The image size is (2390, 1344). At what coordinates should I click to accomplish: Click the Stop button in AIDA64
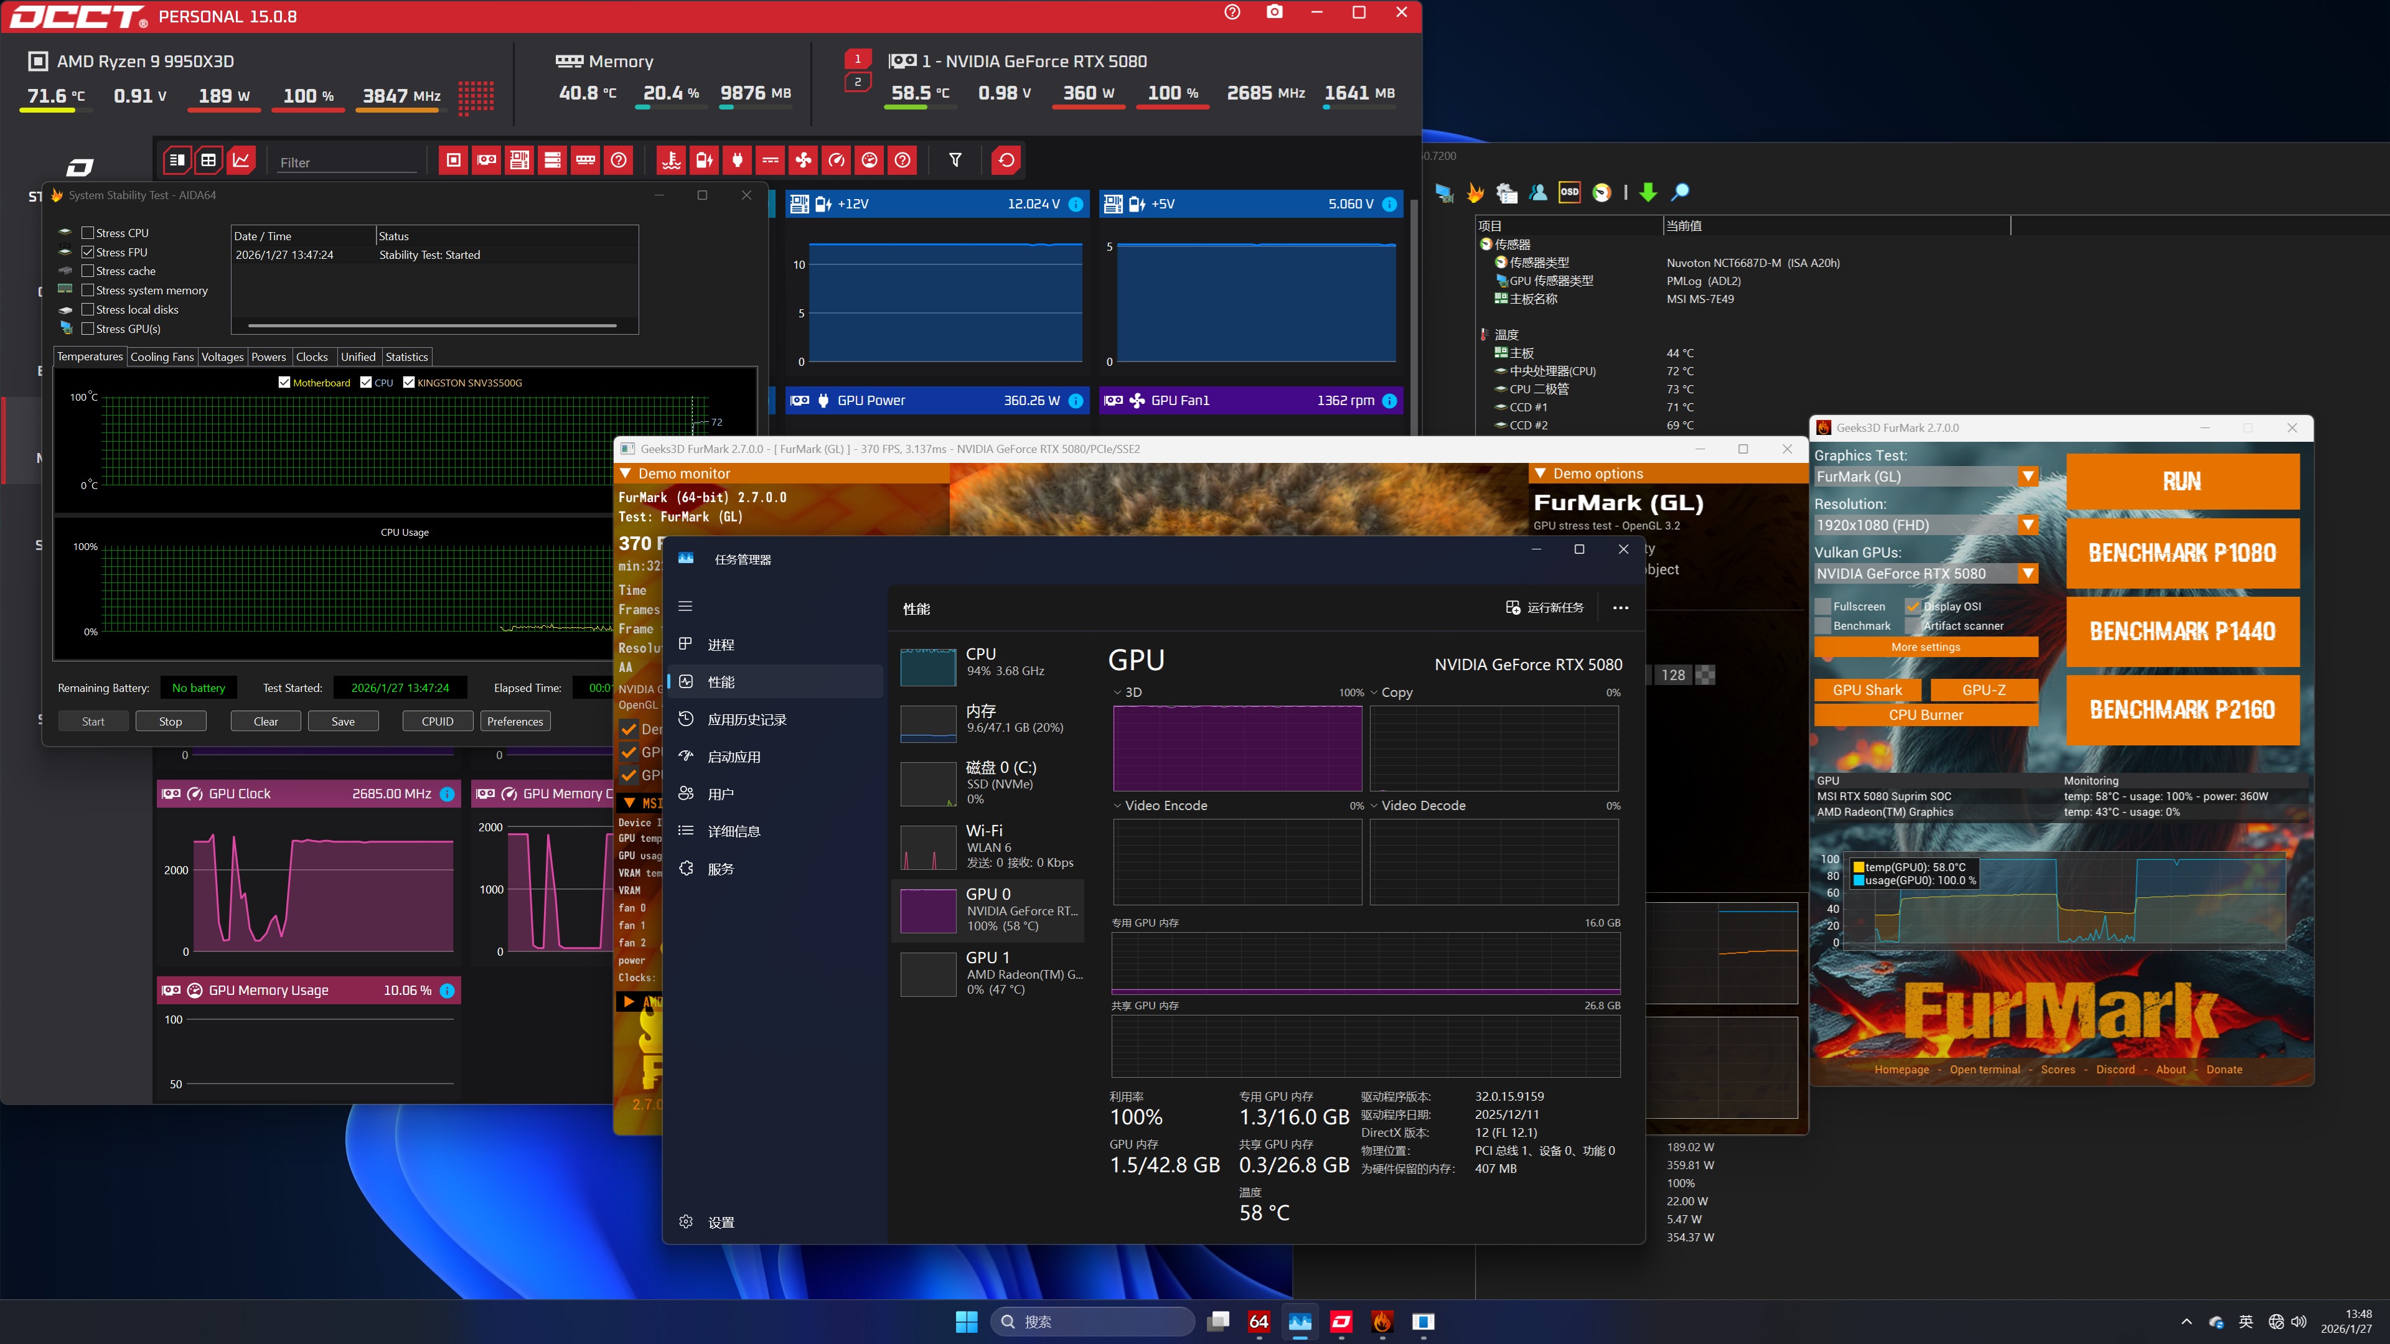pyautogui.click(x=170, y=722)
